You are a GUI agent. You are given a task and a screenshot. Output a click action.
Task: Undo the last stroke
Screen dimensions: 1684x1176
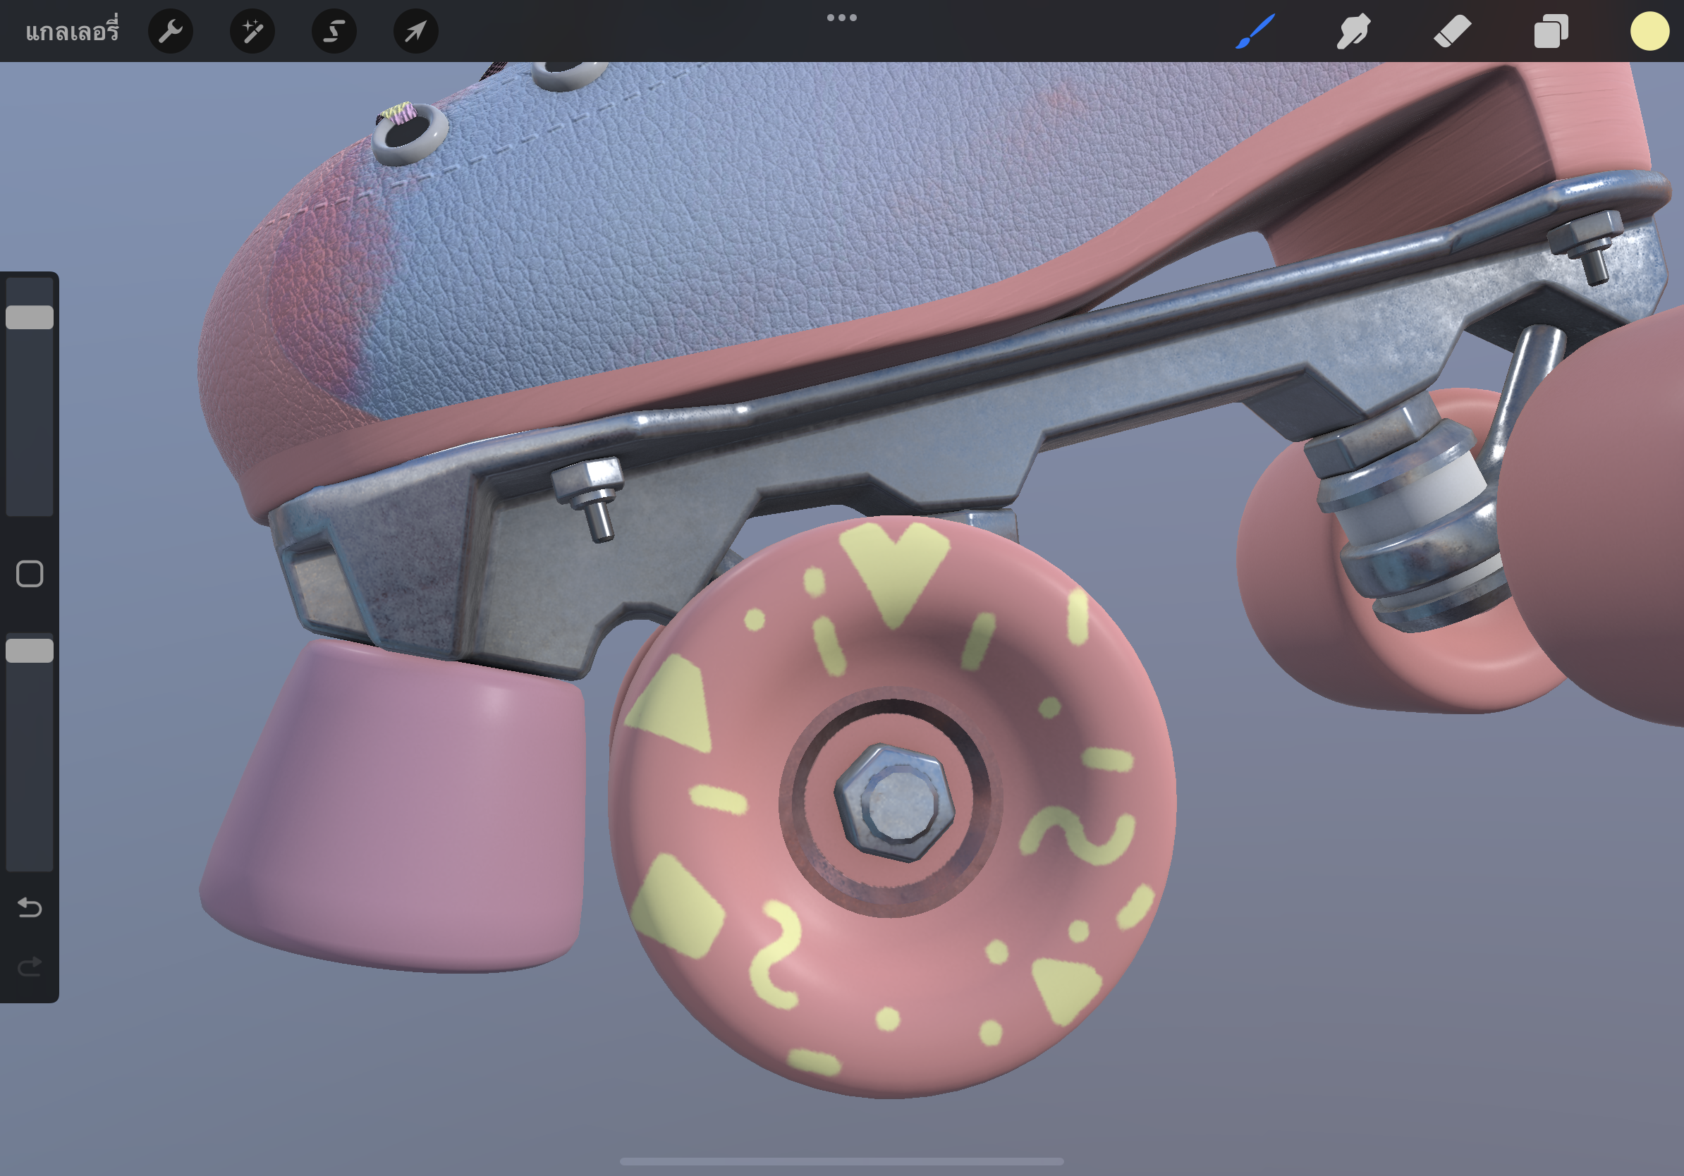(x=30, y=907)
